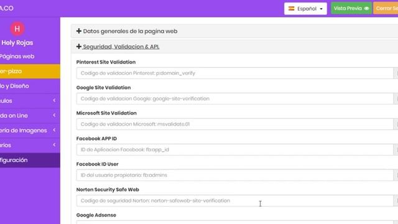The image size is (398, 224).
Task: Click the Pinterest Site Validation label
Action: point(106,62)
